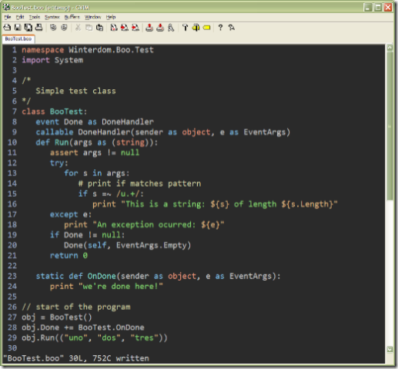Open the File menu
The height and width of the screenshot is (369, 398).
point(8,17)
